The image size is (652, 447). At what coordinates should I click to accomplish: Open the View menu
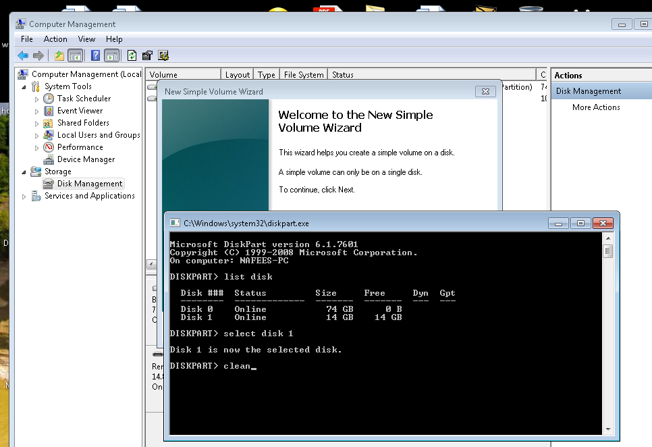[x=86, y=39]
